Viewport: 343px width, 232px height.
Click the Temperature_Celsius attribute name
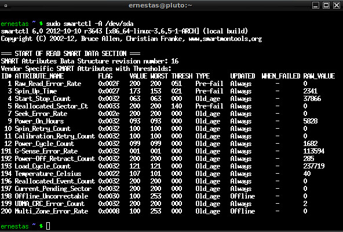coord(48,174)
